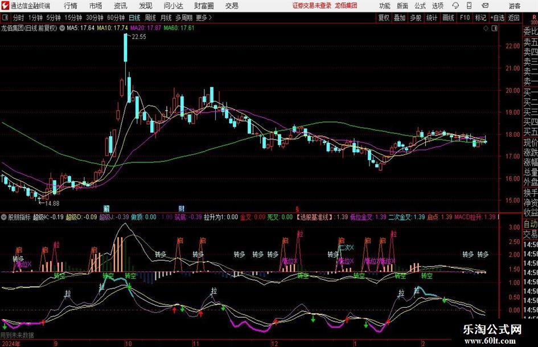Open the mobile phone icon in title bar

[469, 6]
